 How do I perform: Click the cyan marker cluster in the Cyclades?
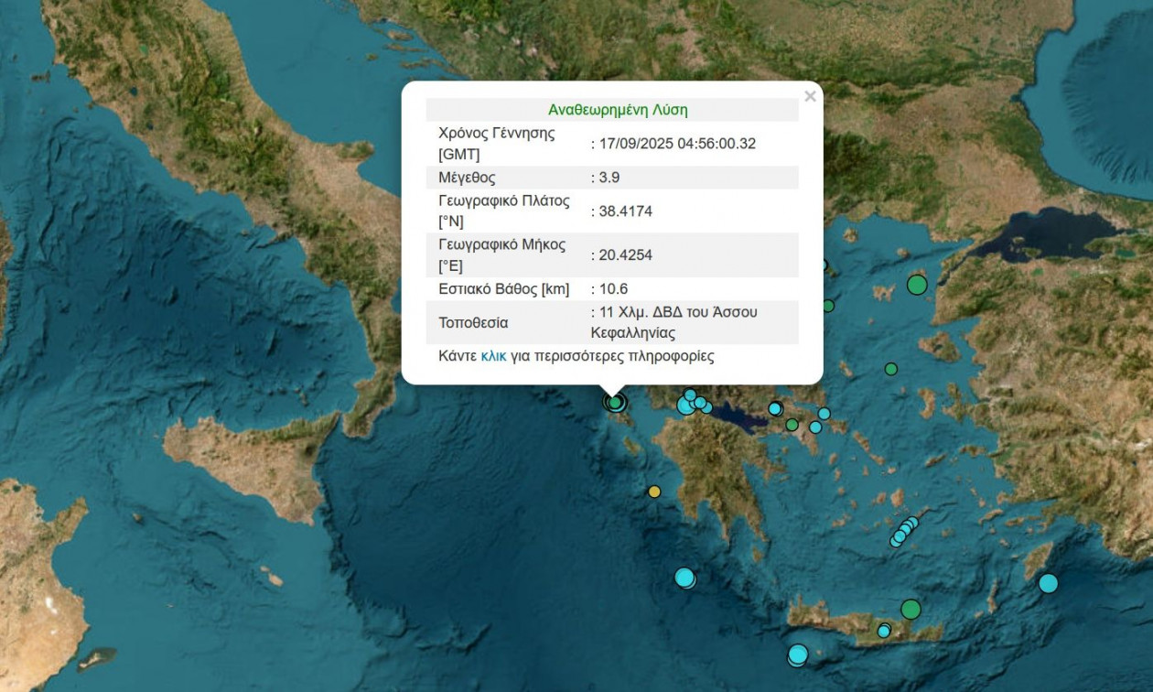(903, 532)
